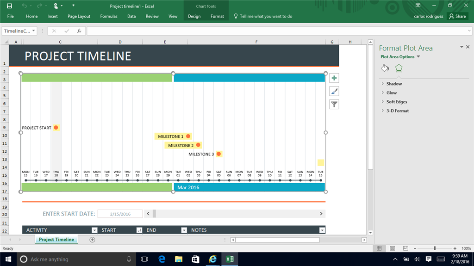474x266 pixels.
Task: Launch Microsoft Edge from the taskbar
Action: pos(162,259)
